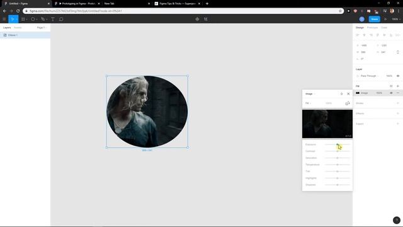The image size is (403, 227).
Task: Select the Ellipse shape tool
Action: (x=33, y=19)
